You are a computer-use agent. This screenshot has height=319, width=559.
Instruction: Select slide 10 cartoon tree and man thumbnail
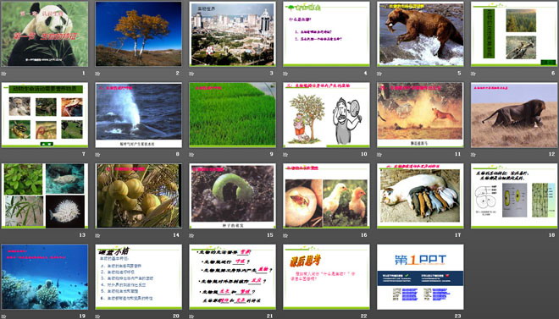326,114
